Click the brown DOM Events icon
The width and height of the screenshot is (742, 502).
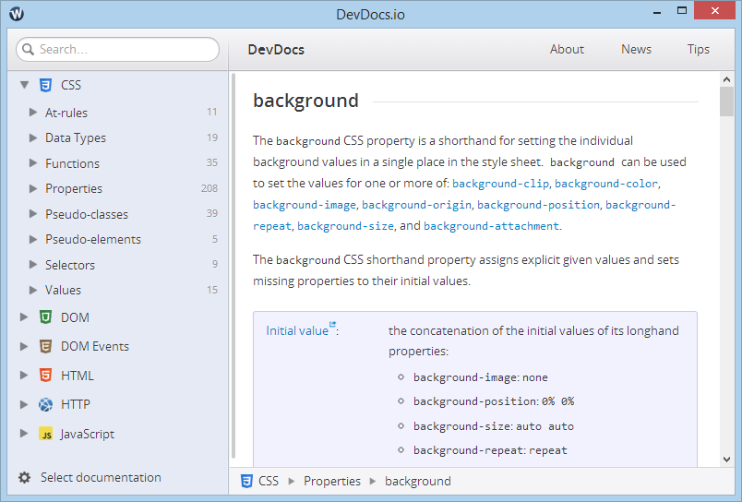pyautogui.click(x=45, y=346)
